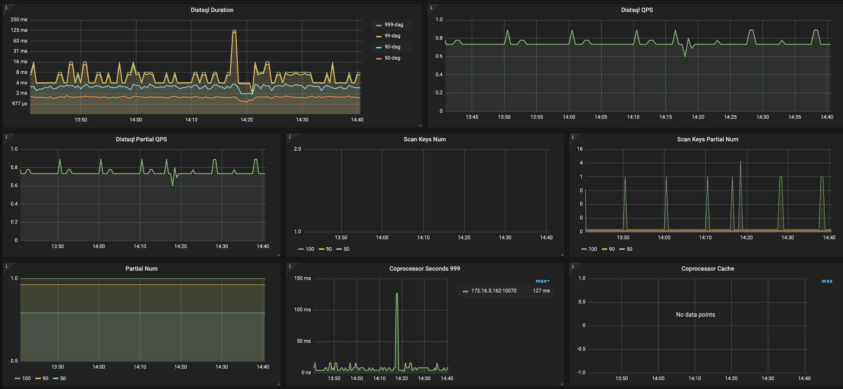This screenshot has width=843, height=389.
Task: Select the 172.16.5.162:10070 legend entry
Action: pos(493,291)
